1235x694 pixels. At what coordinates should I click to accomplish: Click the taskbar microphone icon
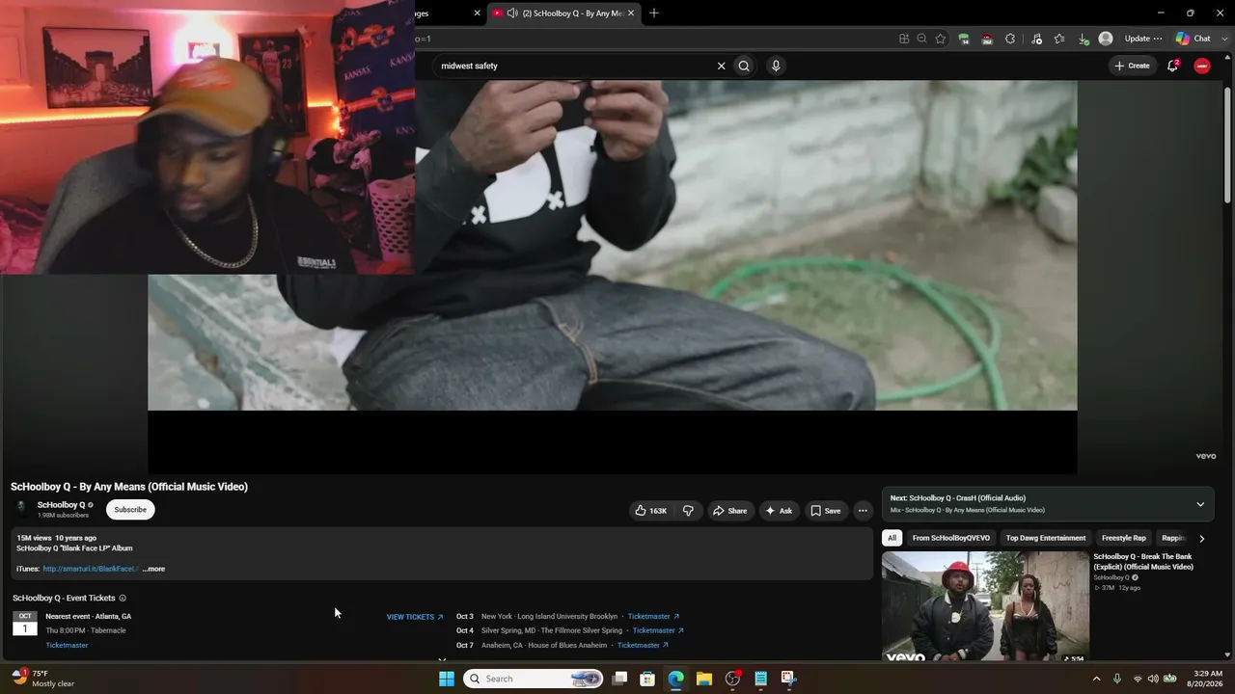[x=1117, y=679]
